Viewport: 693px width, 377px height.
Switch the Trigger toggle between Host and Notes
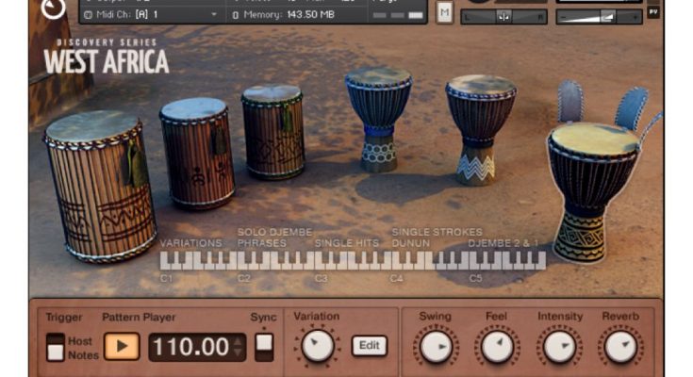[x=56, y=346]
